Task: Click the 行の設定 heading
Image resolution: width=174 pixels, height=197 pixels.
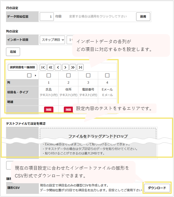Action: coord(12,8)
